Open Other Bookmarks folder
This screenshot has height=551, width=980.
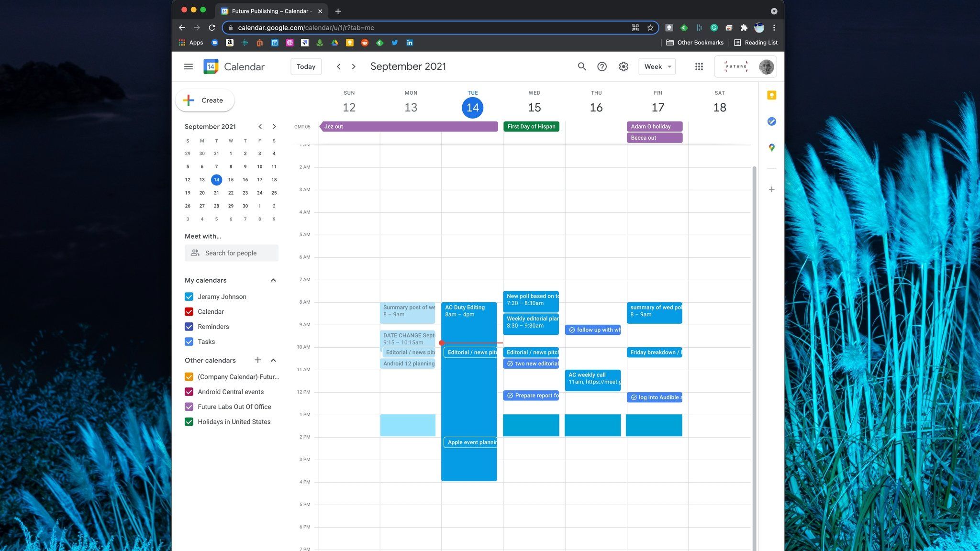694,43
